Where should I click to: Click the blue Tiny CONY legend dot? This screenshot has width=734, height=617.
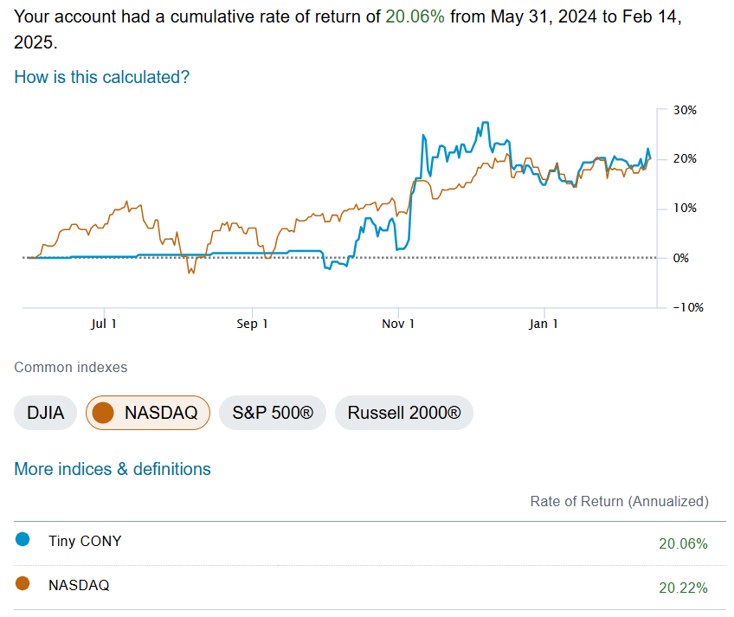pyautogui.click(x=23, y=539)
